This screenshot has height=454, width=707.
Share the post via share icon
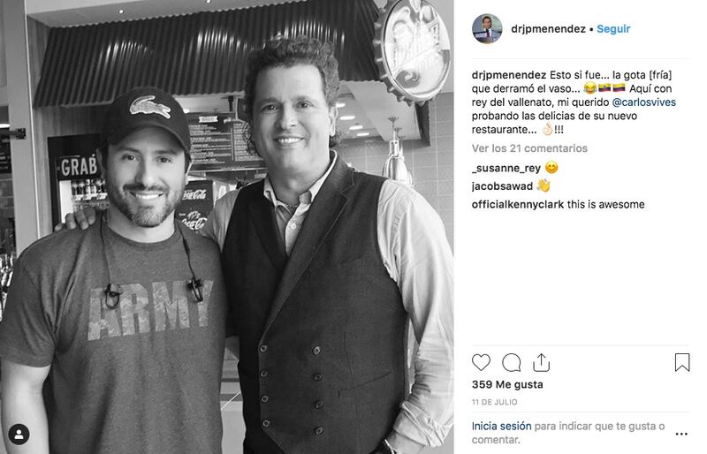(x=541, y=362)
